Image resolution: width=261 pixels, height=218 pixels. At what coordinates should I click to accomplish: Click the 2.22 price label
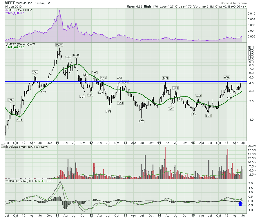pos(198,96)
